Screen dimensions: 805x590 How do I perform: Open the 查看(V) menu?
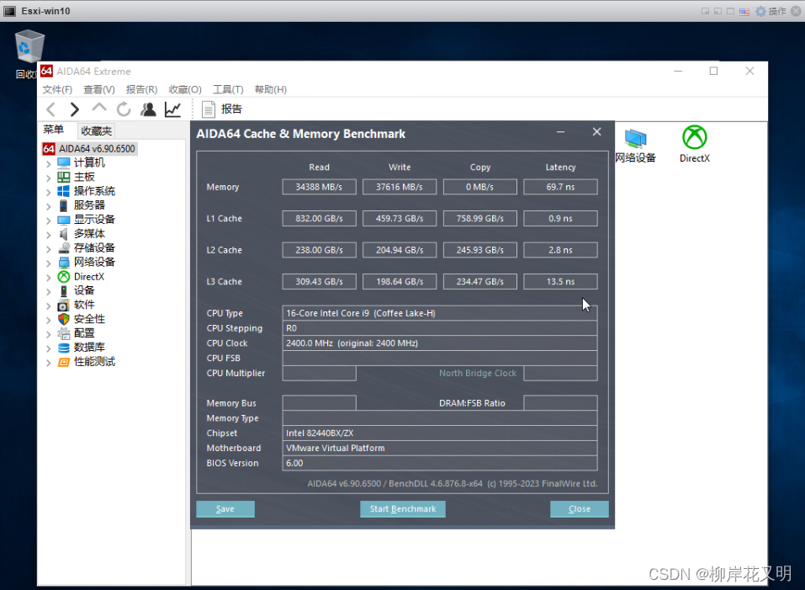tap(99, 90)
